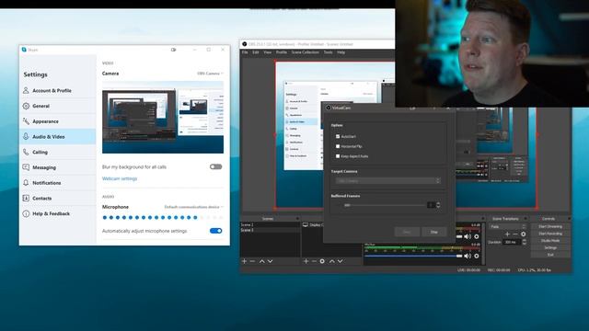This screenshot has width=589, height=331.
Task: Toggle the AutoStart checkbox in VirtualCam
Action: point(338,136)
